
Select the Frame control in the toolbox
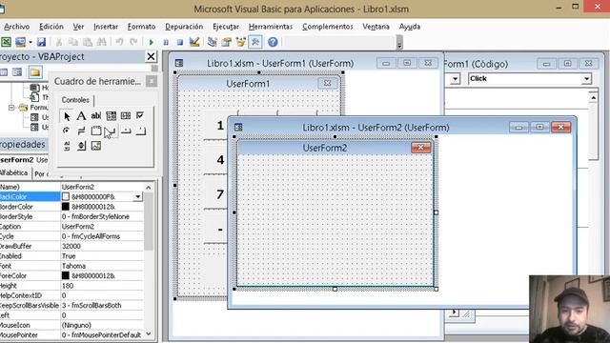[x=95, y=131]
